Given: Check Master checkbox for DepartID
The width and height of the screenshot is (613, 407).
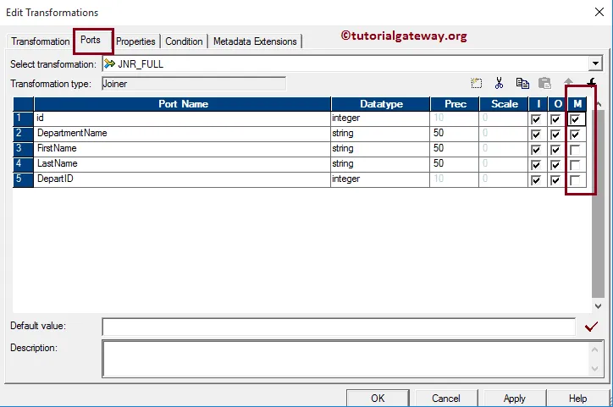Looking at the screenshot, I should pyautogui.click(x=575, y=180).
